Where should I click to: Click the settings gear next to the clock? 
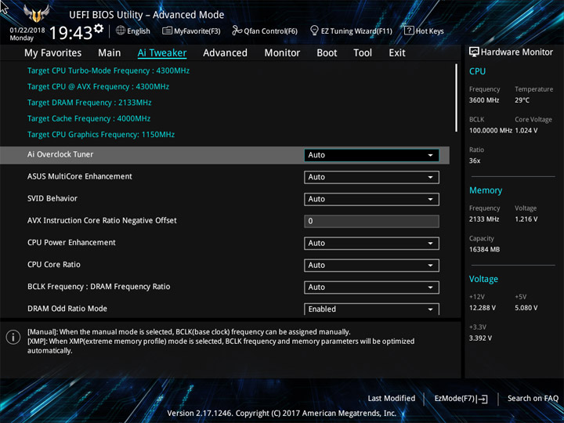point(99,28)
